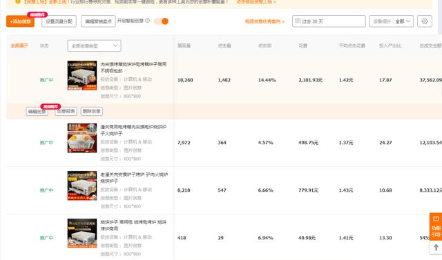The width and height of the screenshot is (442, 260).
Task: Open the 设备细分: 全部 dropdown
Action: tap(392, 21)
